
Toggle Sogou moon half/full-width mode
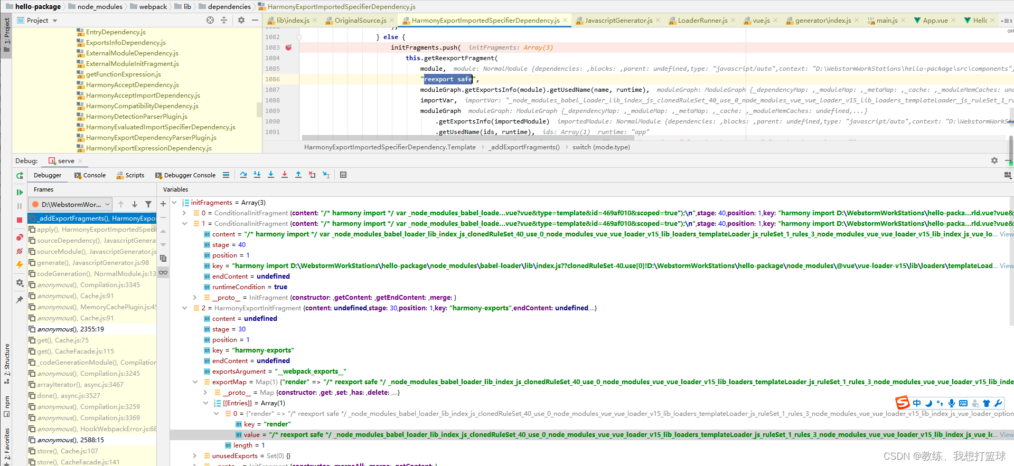(x=928, y=403)
